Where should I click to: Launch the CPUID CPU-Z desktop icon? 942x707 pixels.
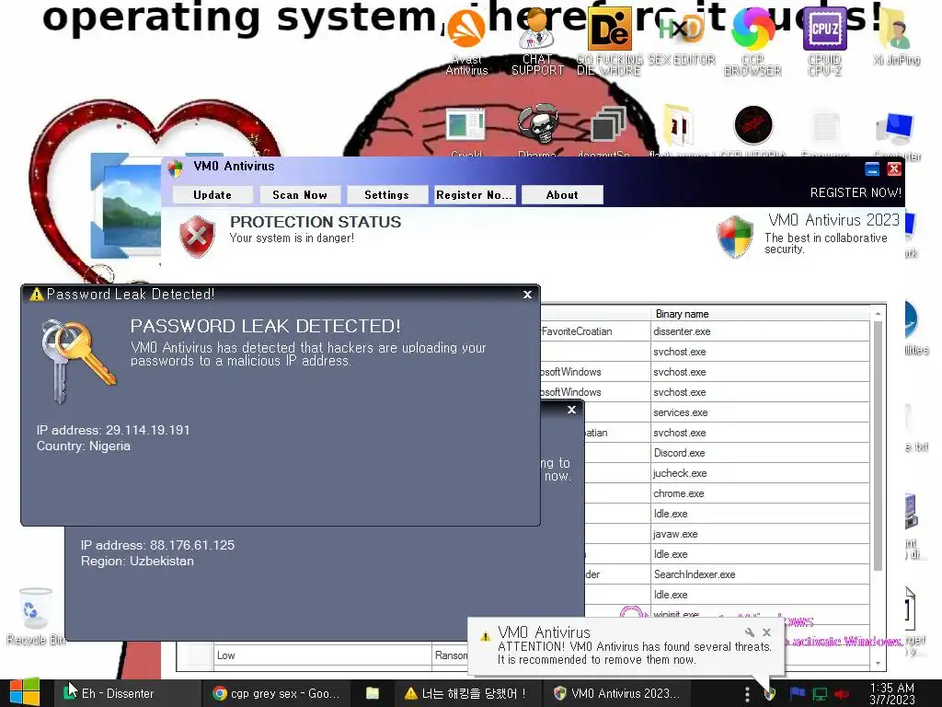pos(825,42)
